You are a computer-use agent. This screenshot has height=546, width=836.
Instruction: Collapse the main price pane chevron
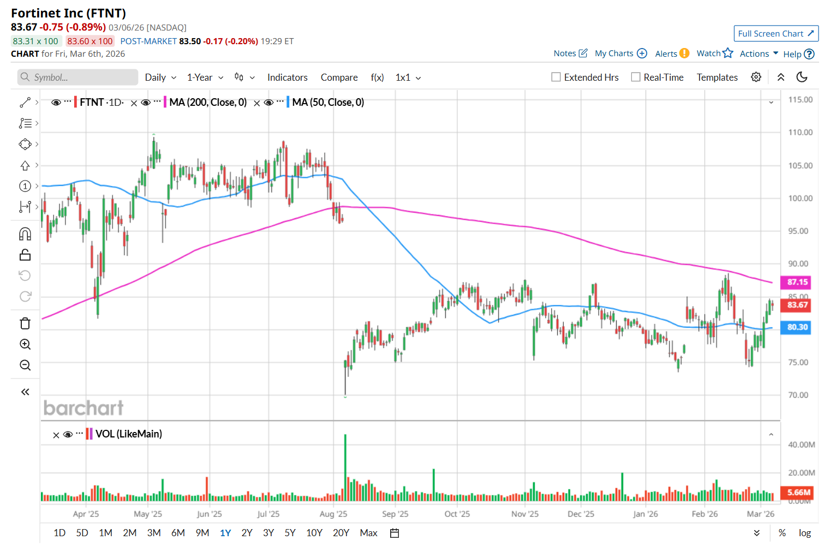(771, 103)
